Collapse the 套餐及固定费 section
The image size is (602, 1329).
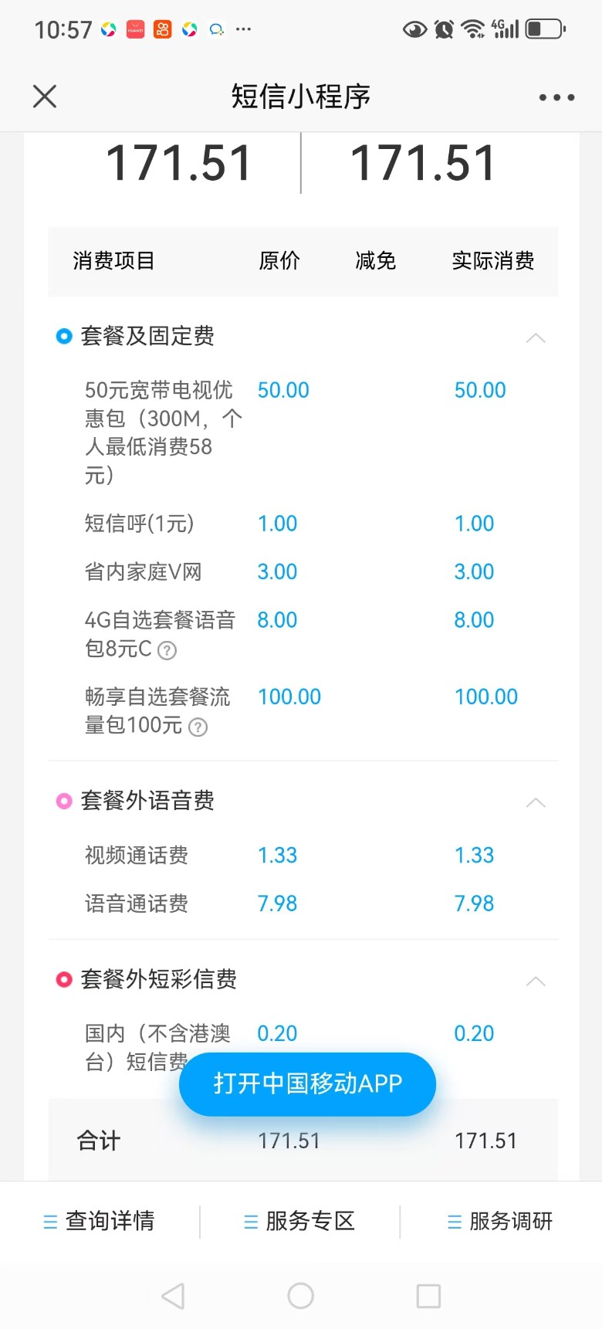click(536, 338)
